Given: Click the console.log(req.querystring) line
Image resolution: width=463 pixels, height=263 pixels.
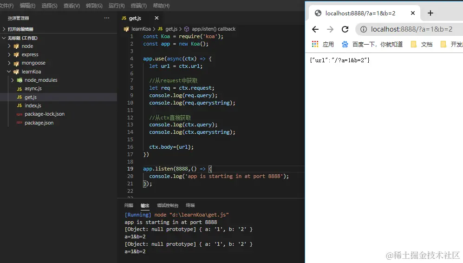Looking at the screenshot, I should click(x=192, y=103).
